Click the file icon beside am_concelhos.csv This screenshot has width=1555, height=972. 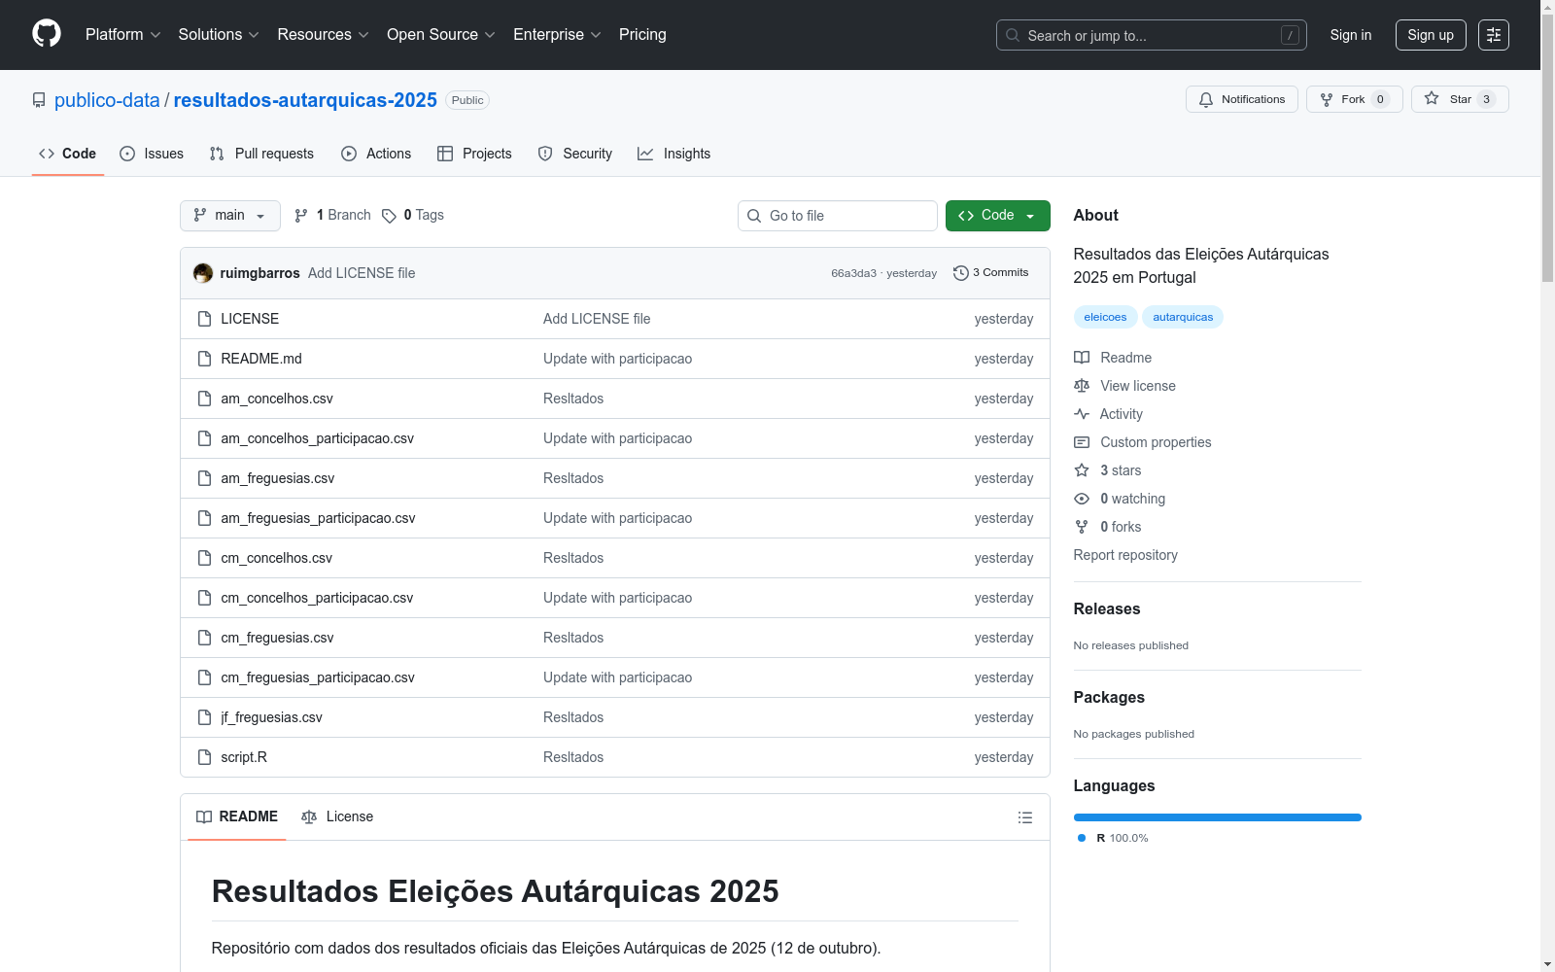[x=204, y=399]
